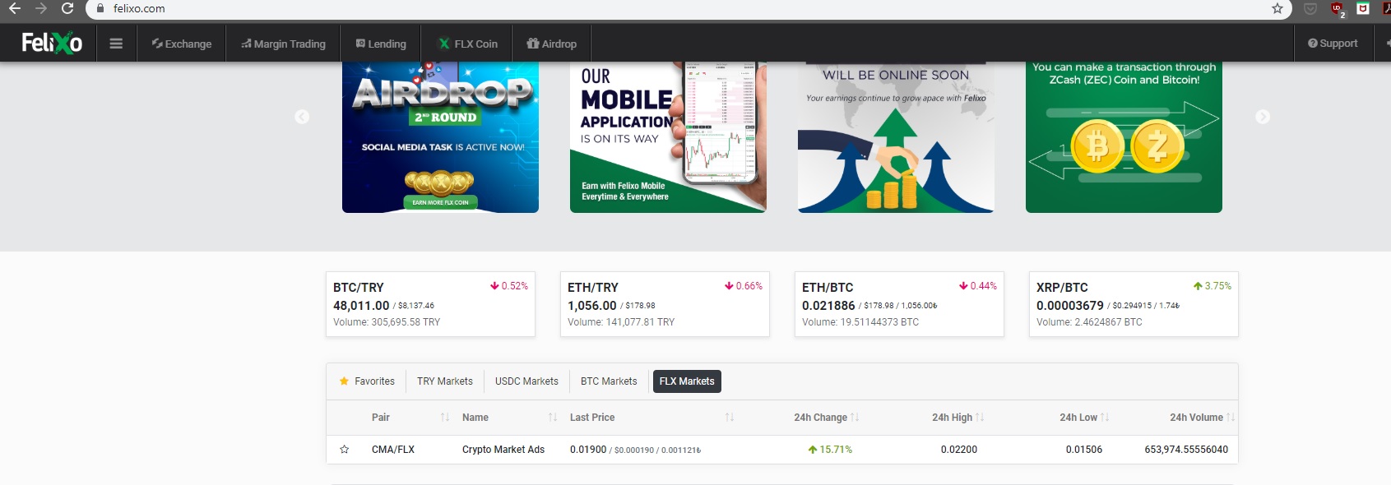Show previous banner with the left carousel arrow
Screen dimensions: 1391x485
pyautogui.click(x=302, y=117)
